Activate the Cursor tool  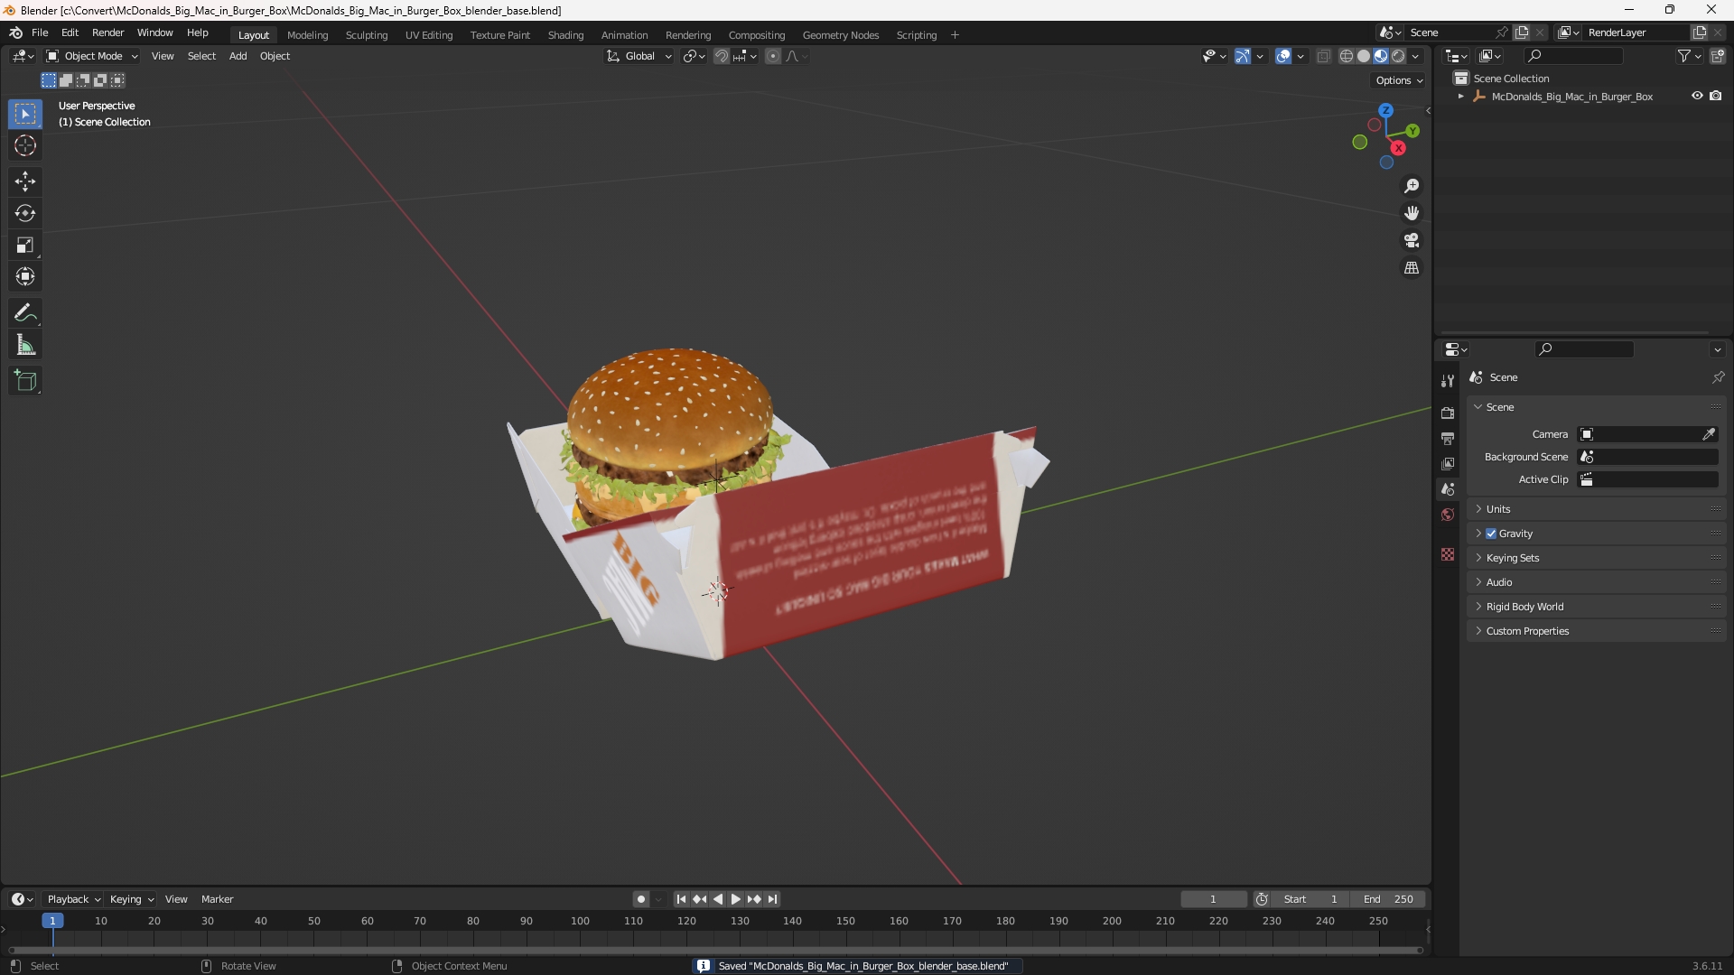pyautogui.click(x=25, y=145)
